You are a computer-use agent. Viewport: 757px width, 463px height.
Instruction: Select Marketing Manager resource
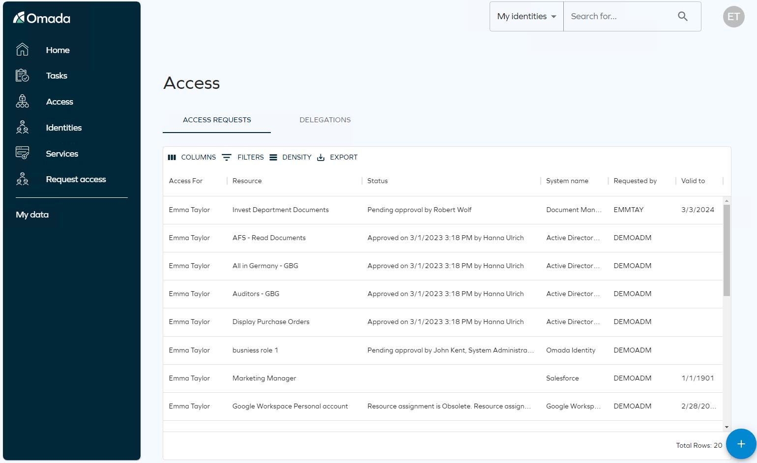pos(264,378)
